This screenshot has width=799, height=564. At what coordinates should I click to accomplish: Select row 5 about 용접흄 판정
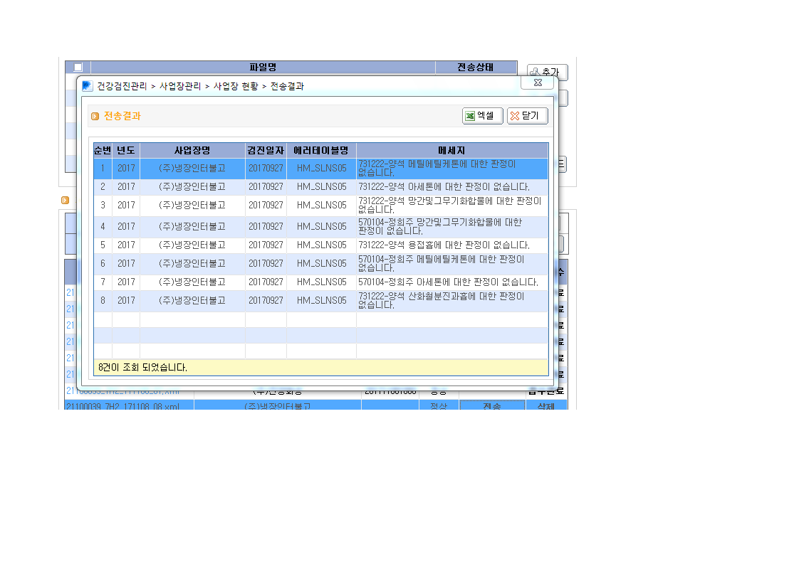click(x=320, y=245)
